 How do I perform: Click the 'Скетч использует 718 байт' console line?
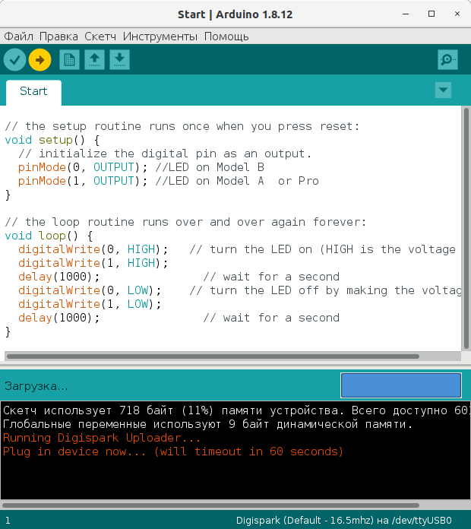[237, 410]
